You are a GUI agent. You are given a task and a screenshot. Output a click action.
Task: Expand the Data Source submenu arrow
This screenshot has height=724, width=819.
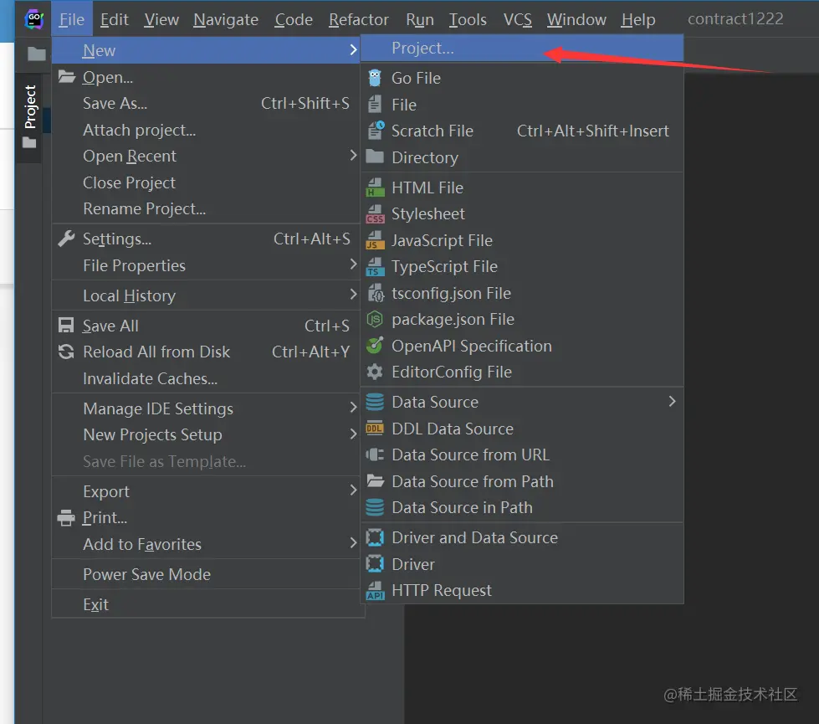673,402
